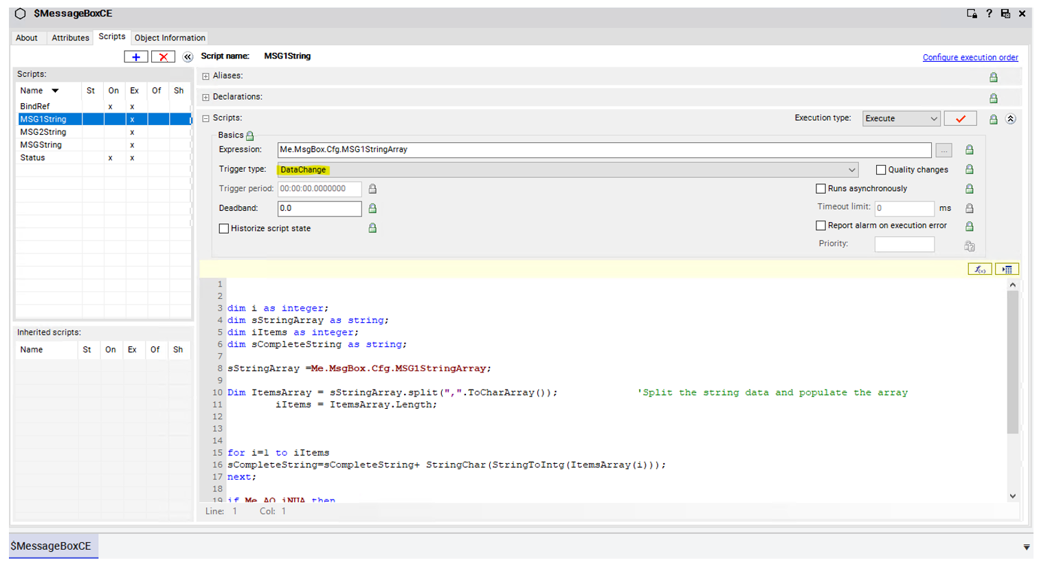Switch to the About tab
This screenshot has width=1039, height=569.
point(27,38)
